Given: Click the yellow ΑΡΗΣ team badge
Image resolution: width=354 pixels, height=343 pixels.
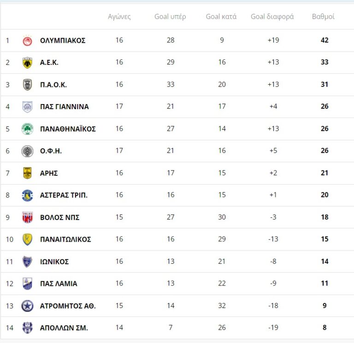Looking at the screenshot, I should [x=28, y=173].
